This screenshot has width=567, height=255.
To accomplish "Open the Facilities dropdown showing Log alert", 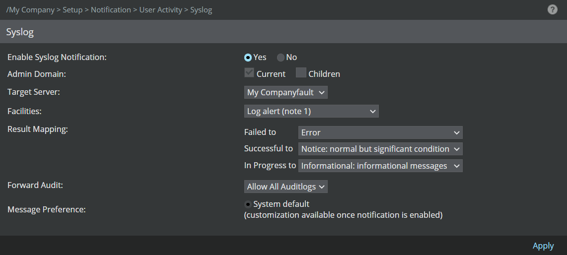I will pos(311,111).
